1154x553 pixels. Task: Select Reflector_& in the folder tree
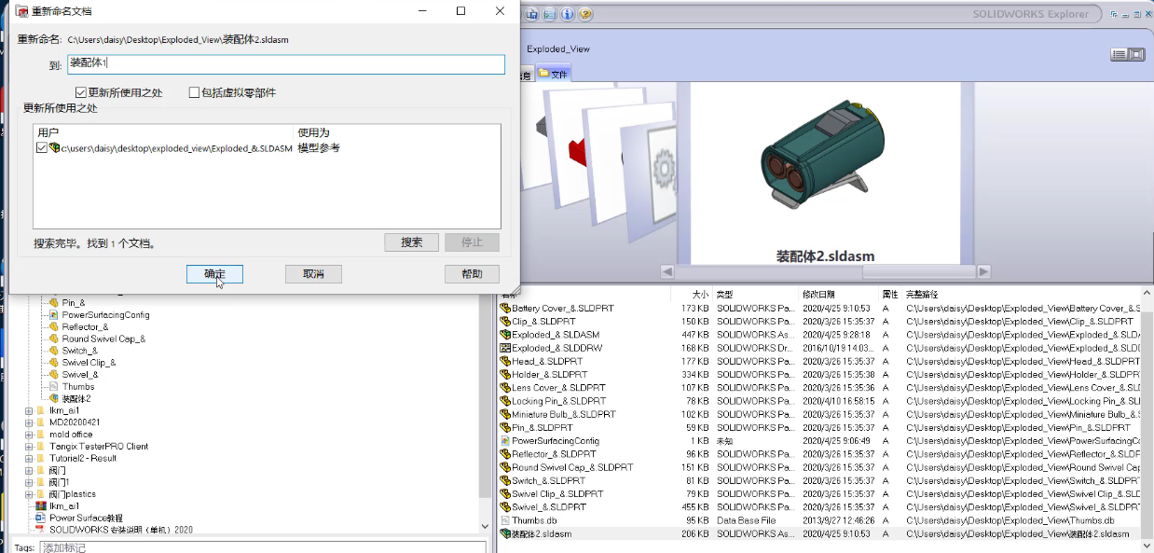coord(85,327)
